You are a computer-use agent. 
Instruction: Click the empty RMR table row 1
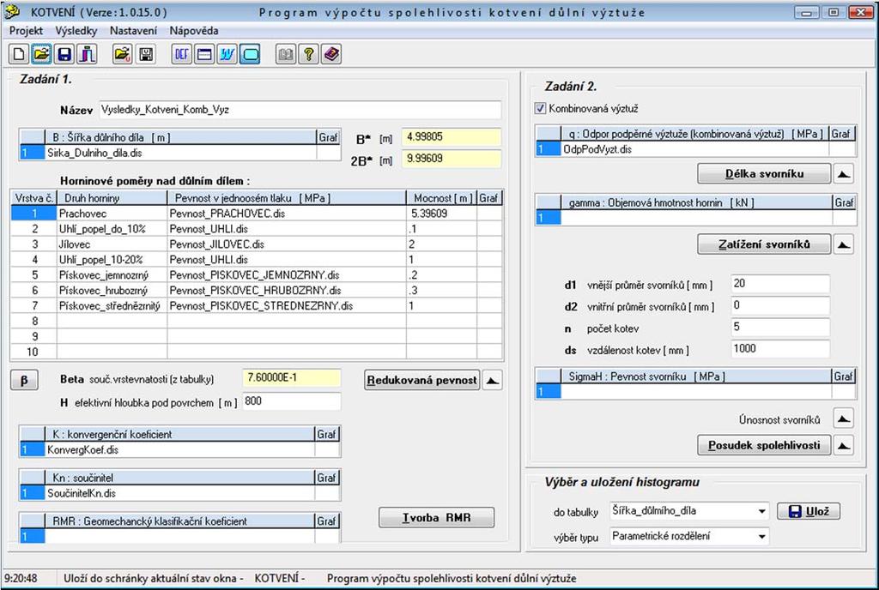(179, 536)
